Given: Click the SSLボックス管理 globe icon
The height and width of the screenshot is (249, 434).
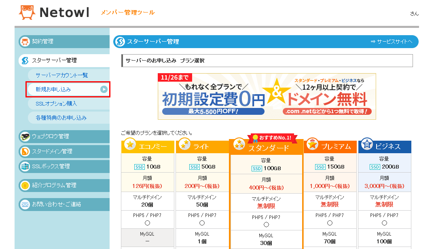Looking at the screenshot, I should [x=25, y=167].
